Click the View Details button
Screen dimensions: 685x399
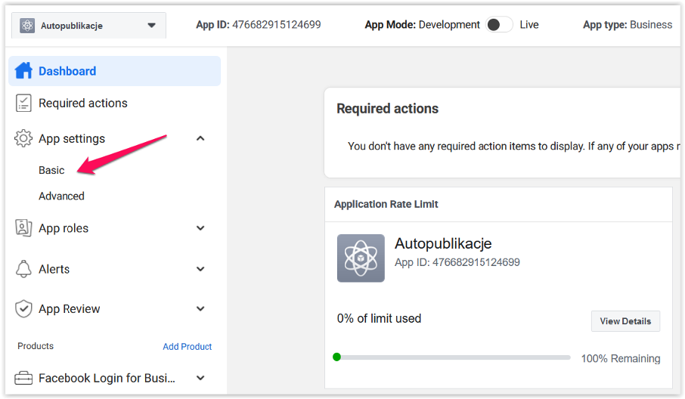coord(625,321)
